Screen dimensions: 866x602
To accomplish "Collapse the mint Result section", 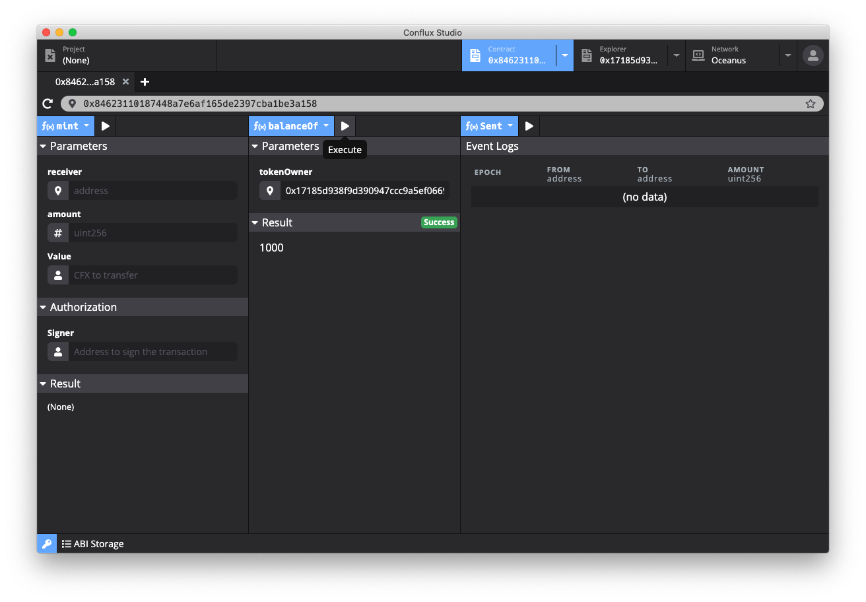I will 143,384.
